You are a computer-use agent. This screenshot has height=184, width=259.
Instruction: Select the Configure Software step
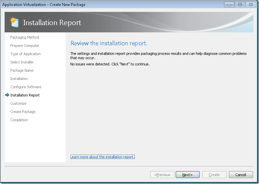coord(26,87)
